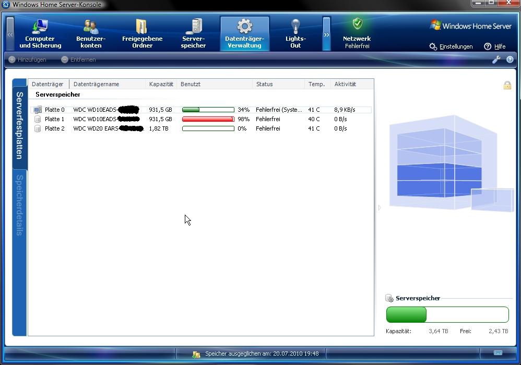Click the Platte 1 disk icon

[38, 119]
